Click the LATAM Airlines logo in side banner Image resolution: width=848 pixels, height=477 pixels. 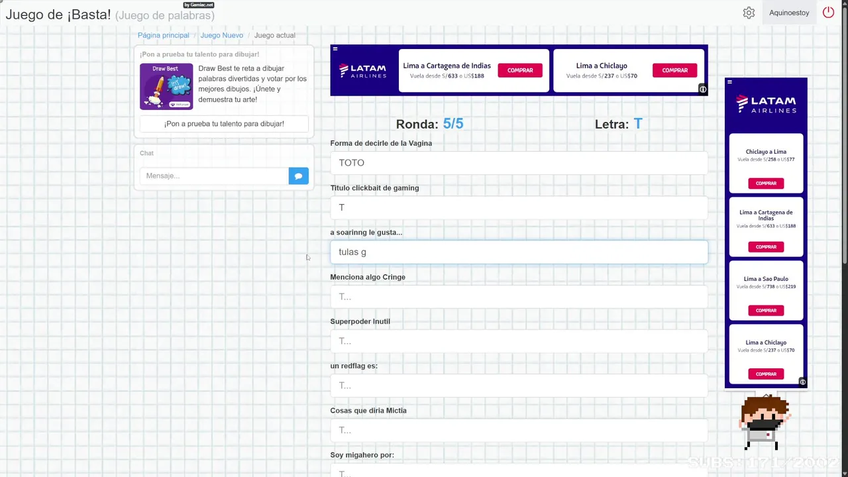(x=766, y=105)
